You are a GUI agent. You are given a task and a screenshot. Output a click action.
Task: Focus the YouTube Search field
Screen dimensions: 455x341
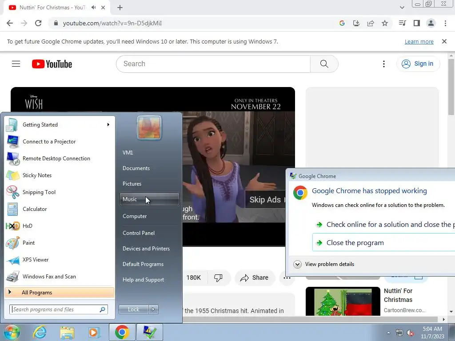[213, 64]
